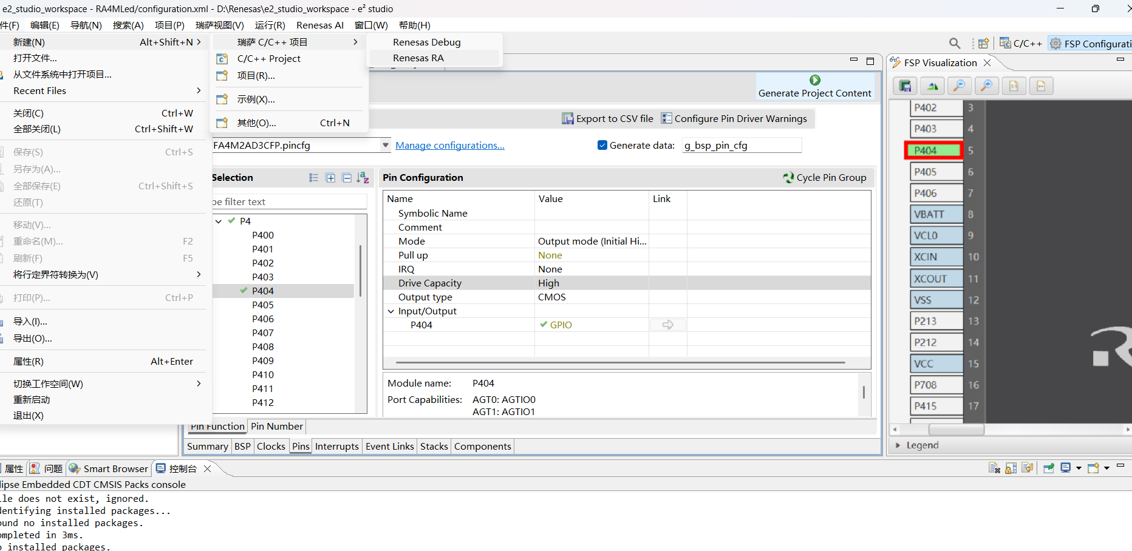Click the Cycle Pin Group icon

(x=788, y=177)
